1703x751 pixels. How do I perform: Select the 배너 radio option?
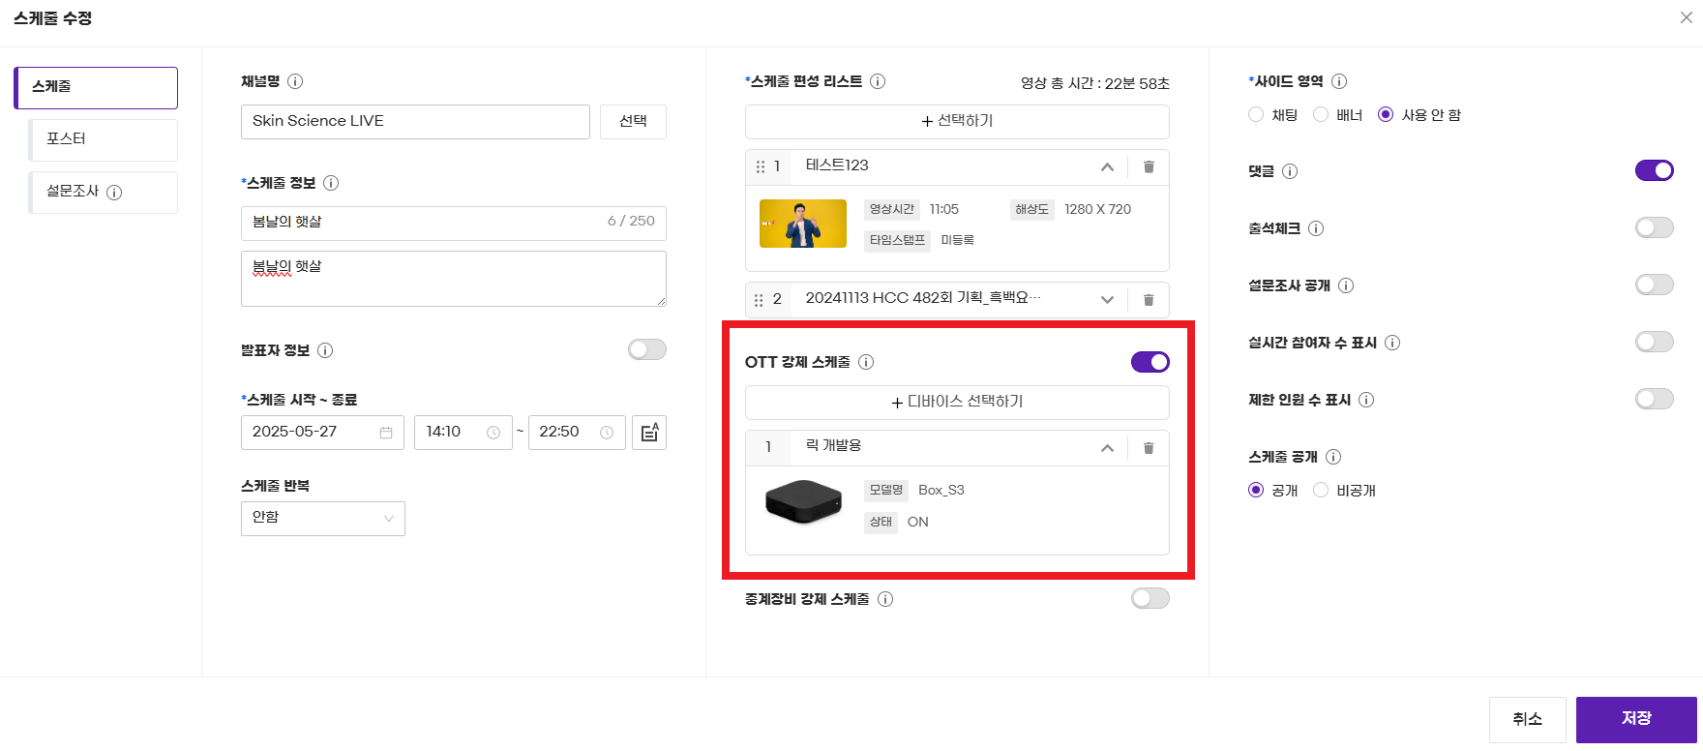(1321, 114)
